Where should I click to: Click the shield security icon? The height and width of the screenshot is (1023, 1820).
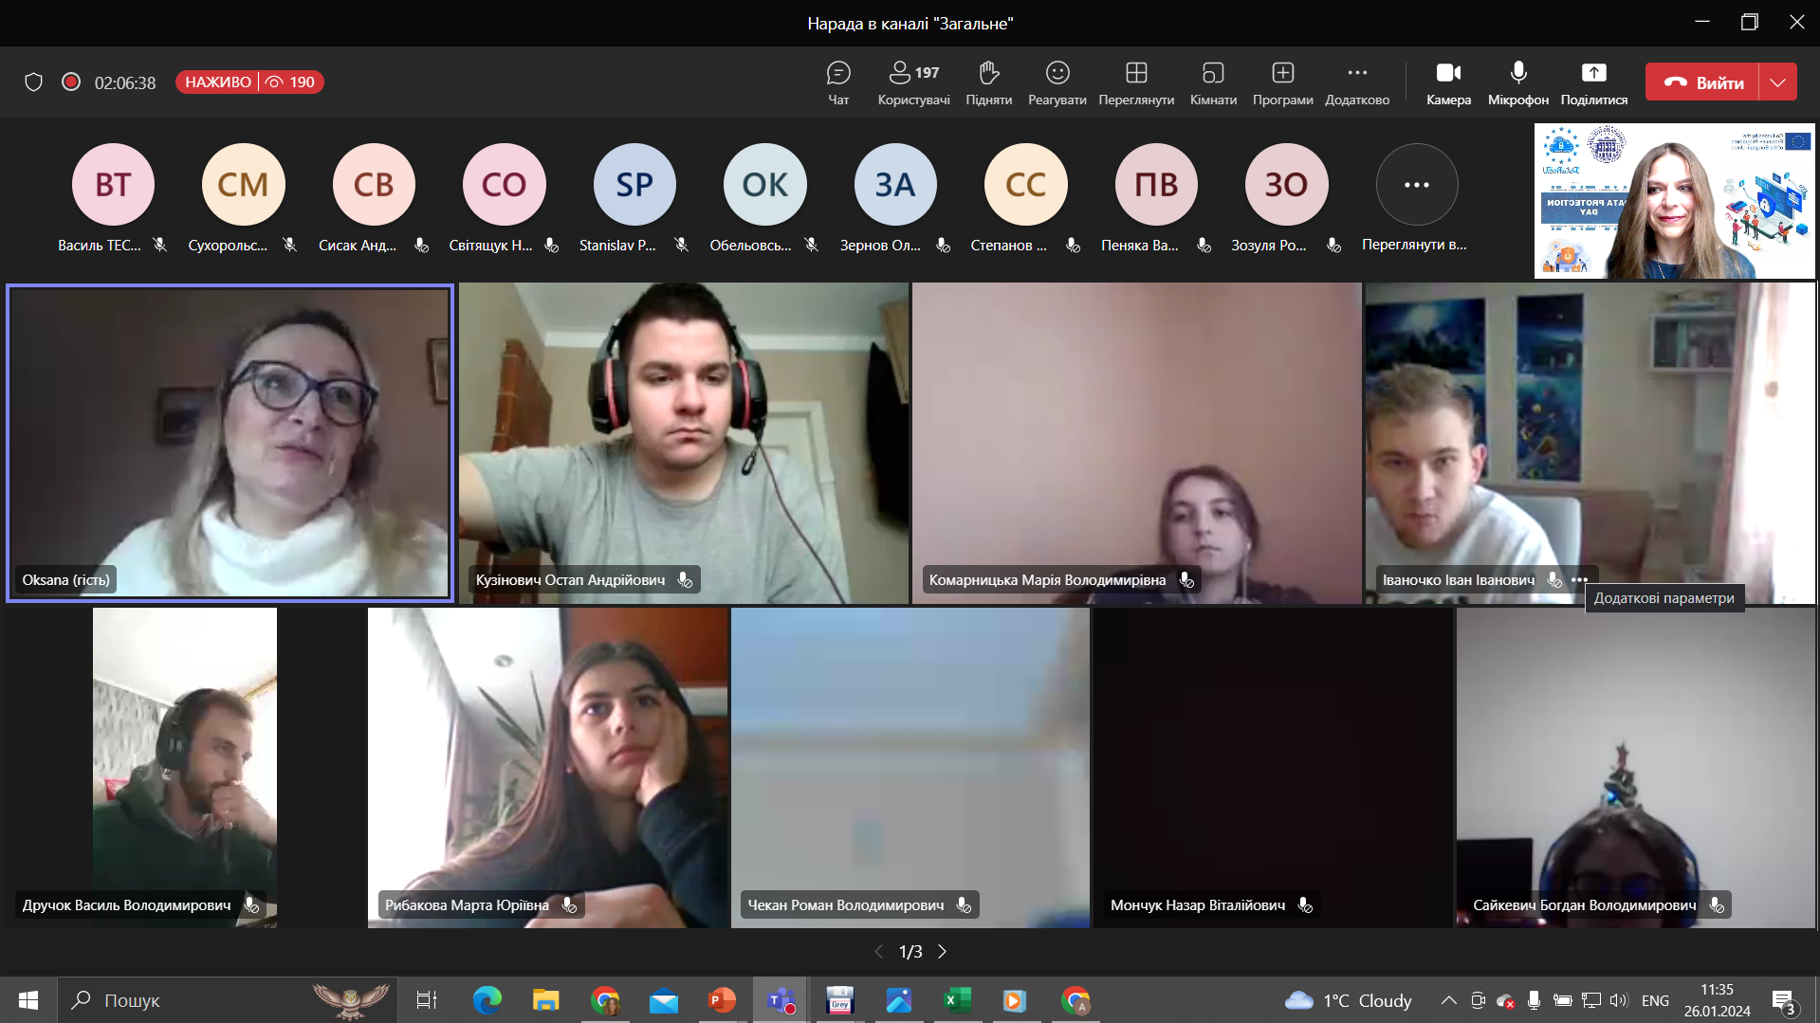click(34, 82)
